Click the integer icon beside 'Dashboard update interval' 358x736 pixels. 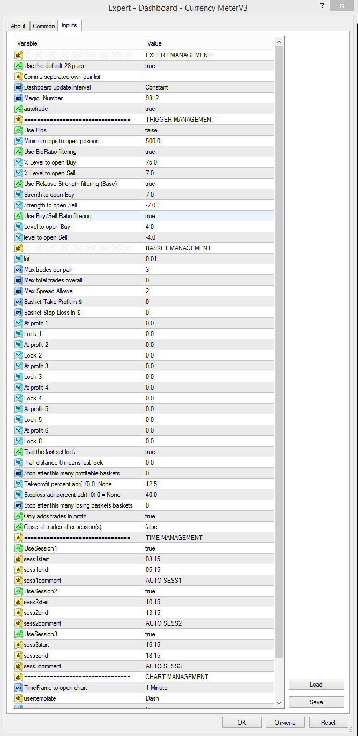click(18, 87)
